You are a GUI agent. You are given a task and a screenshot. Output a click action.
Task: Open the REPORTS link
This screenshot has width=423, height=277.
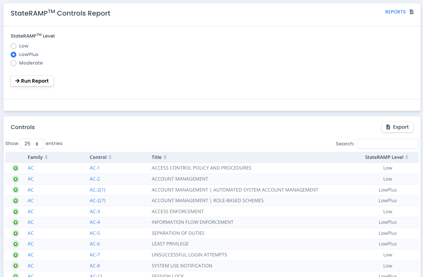coord(395,12)
